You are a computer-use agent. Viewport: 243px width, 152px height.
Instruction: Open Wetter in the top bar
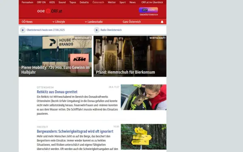pyautogui.click(x=112, y=2)
